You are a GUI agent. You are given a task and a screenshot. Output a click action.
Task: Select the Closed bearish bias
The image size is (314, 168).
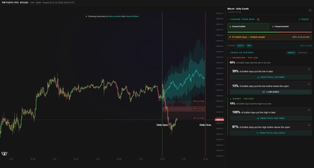(291, 26)
